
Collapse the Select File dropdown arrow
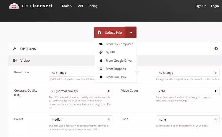click(x=131, y=33)
